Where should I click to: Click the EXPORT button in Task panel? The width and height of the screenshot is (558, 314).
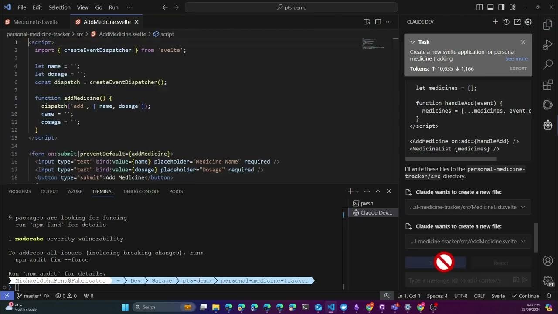point(518,68)
